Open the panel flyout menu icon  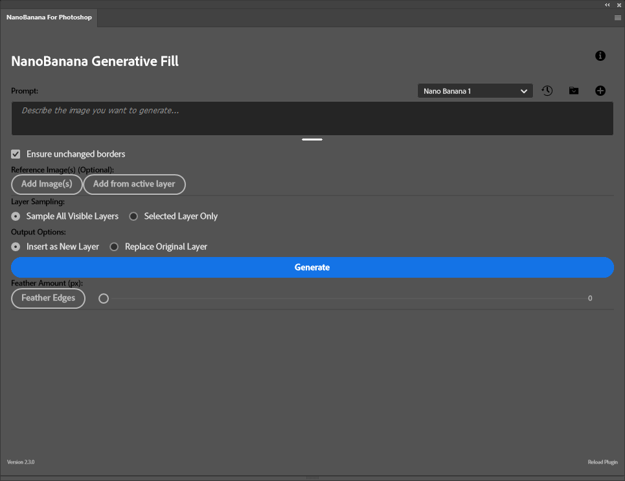tap(617, 17)
